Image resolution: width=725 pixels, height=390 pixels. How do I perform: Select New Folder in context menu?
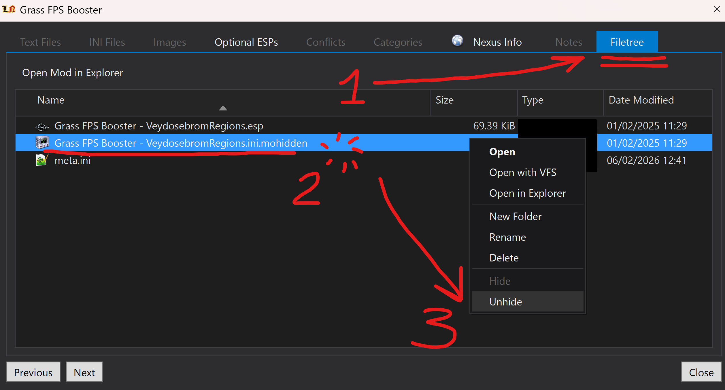515,217
